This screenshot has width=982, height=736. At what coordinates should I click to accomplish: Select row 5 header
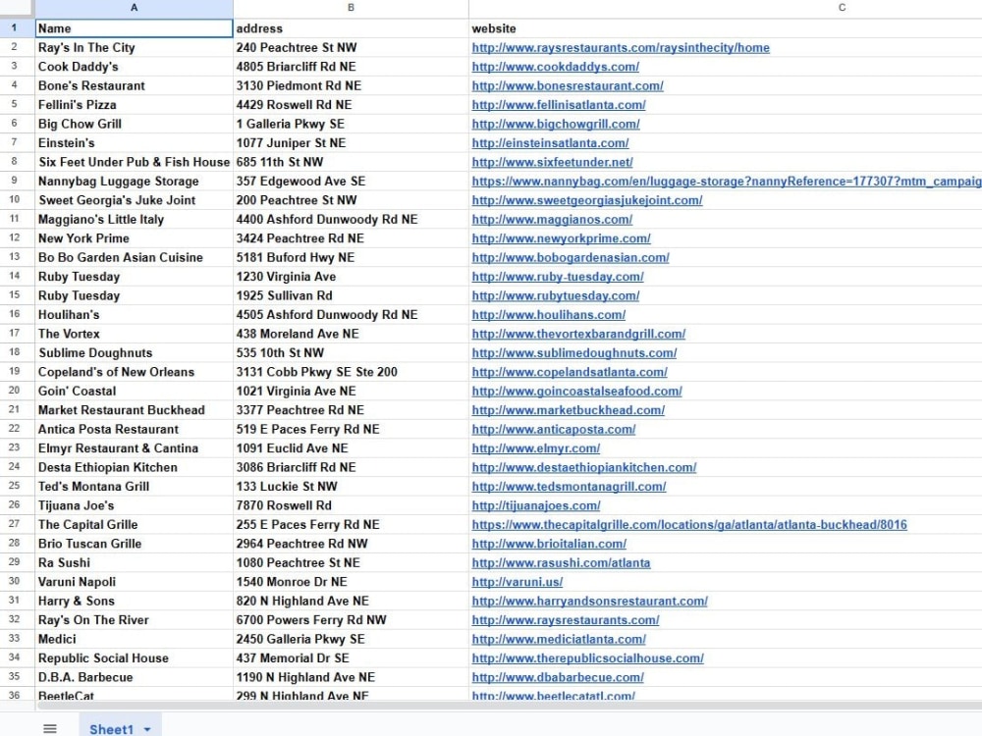(14, 105)
